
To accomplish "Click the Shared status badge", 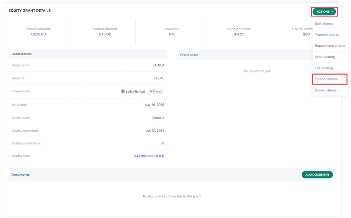I will pyautogui.click(x=156, y=91).
